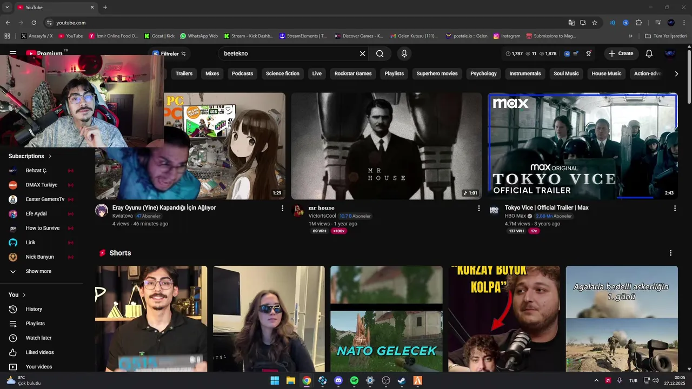
Task: Open the DMAX Turkiye subscription channel
Action: [x=41, y=185]
